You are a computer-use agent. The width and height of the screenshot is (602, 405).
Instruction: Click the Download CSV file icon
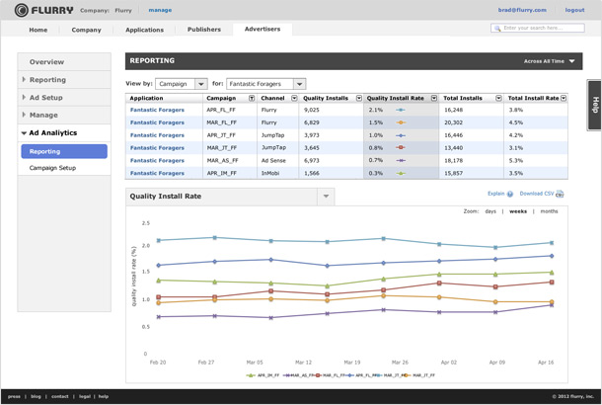(x=560, y=195)
